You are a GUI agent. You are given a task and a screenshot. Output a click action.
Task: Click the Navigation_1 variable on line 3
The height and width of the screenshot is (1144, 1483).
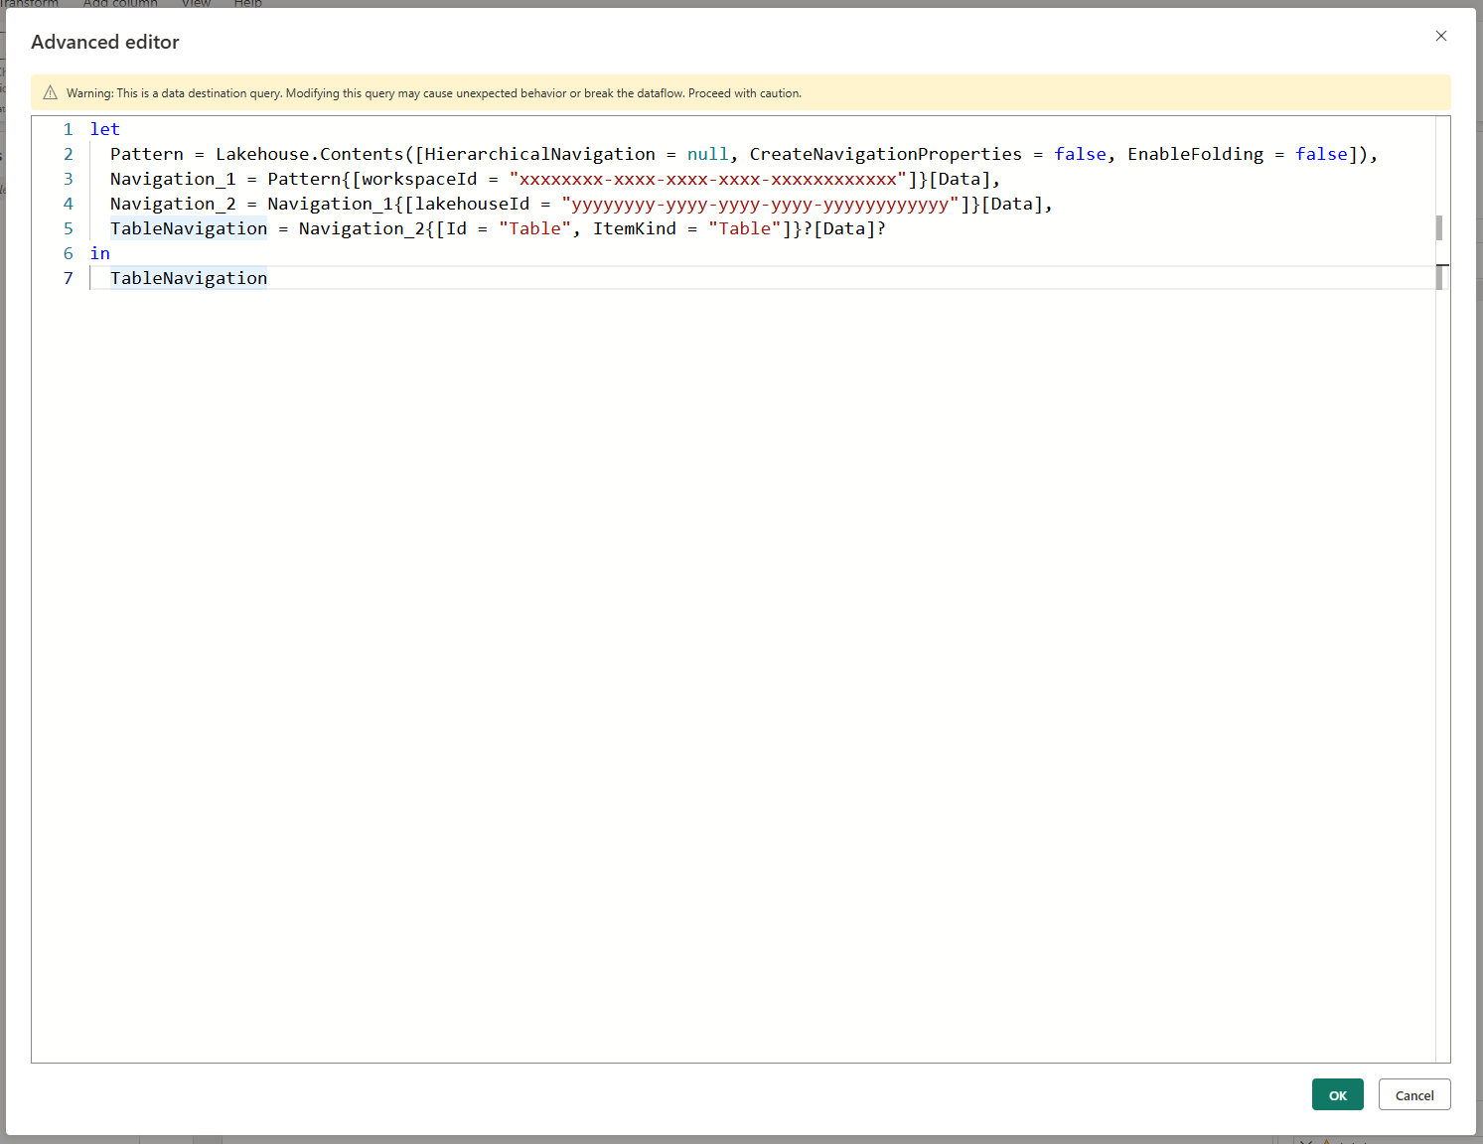pos(173,179)
